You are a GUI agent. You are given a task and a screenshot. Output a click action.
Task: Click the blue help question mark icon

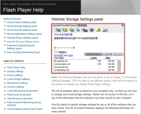coord(122,25)
